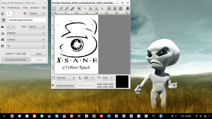
Task: Click the scan count number field
Action: (x=9, y=13)
